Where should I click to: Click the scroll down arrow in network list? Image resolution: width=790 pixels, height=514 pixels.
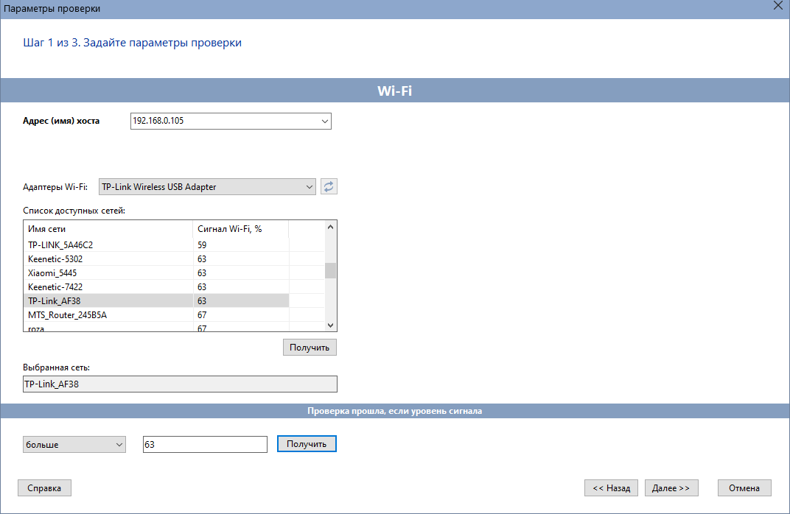[x=331, y=325]
